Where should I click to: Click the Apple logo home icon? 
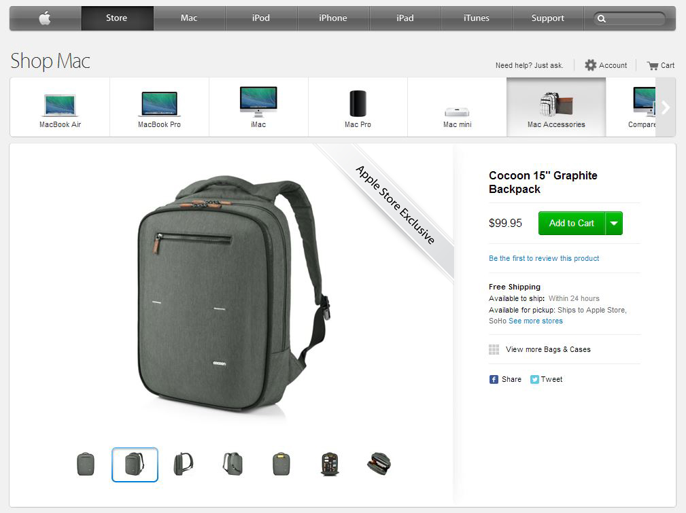point(45,18)
